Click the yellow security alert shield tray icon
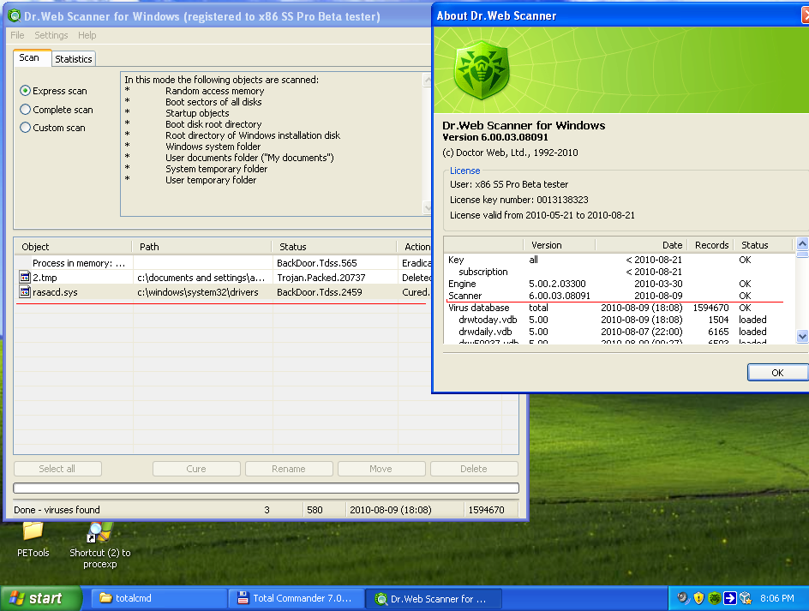809x611 pixels. 698,597
